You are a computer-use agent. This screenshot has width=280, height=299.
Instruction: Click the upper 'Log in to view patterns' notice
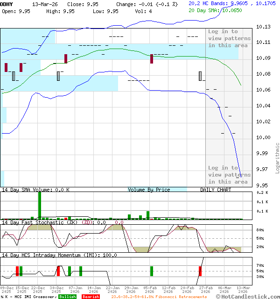coord(229,38)
